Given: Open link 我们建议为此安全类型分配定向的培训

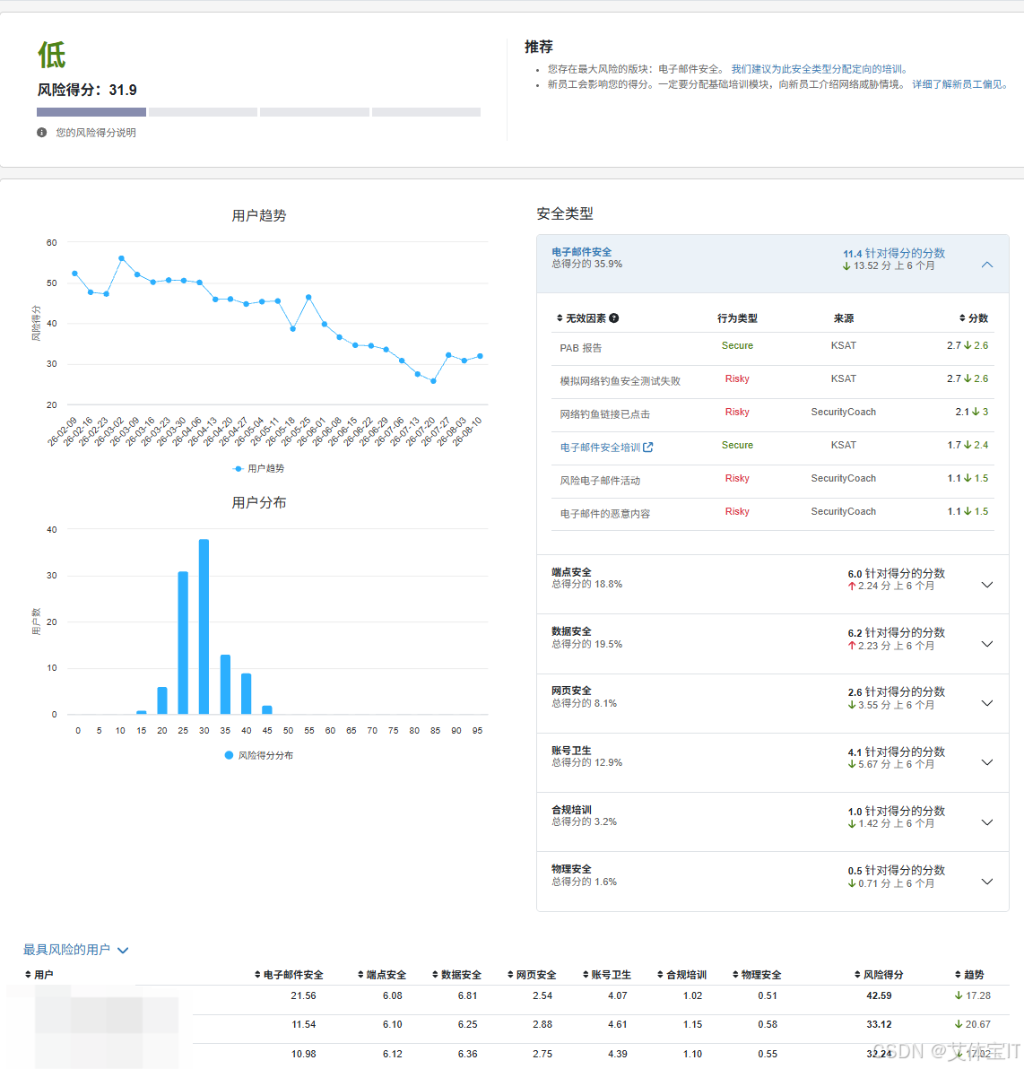Looking at the screenshot, I should (x=819, y=69).
